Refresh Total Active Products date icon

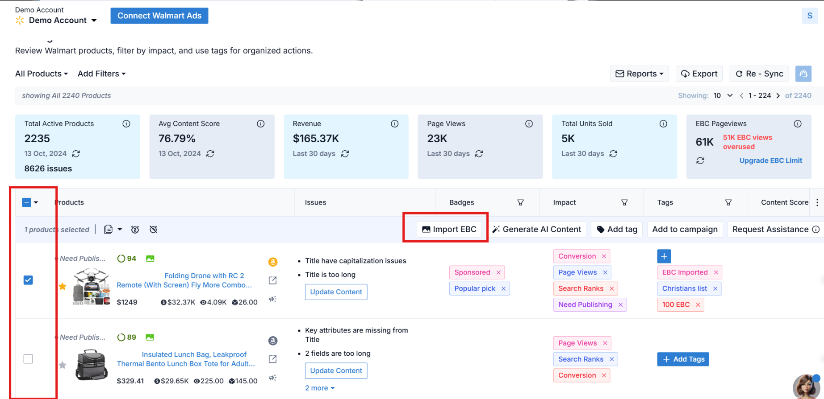(x=76, y=154)
